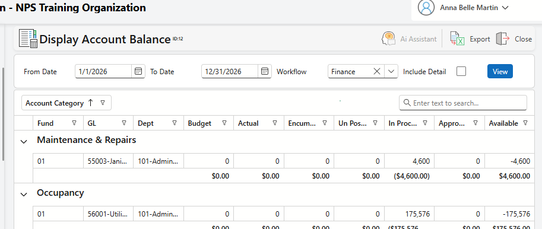This screenshot has height=229, width=542.
Task: Toggle sort arrow on Account Category
Action: point(90,103)
